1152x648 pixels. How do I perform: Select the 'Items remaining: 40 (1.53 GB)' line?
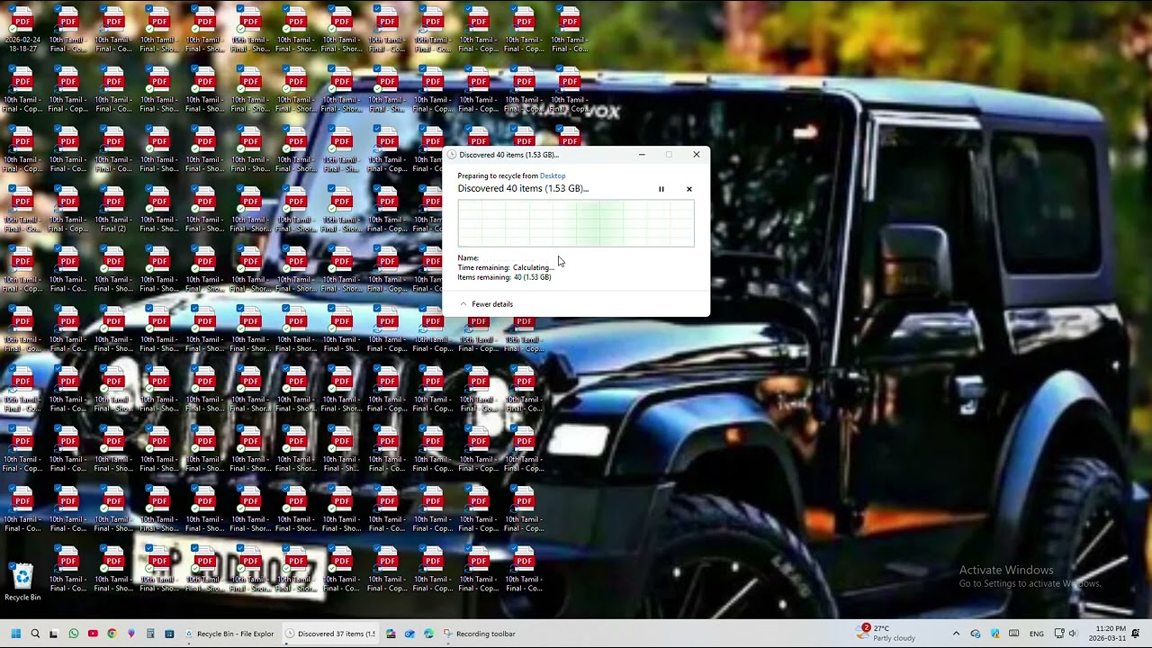(x=504, y=277)
